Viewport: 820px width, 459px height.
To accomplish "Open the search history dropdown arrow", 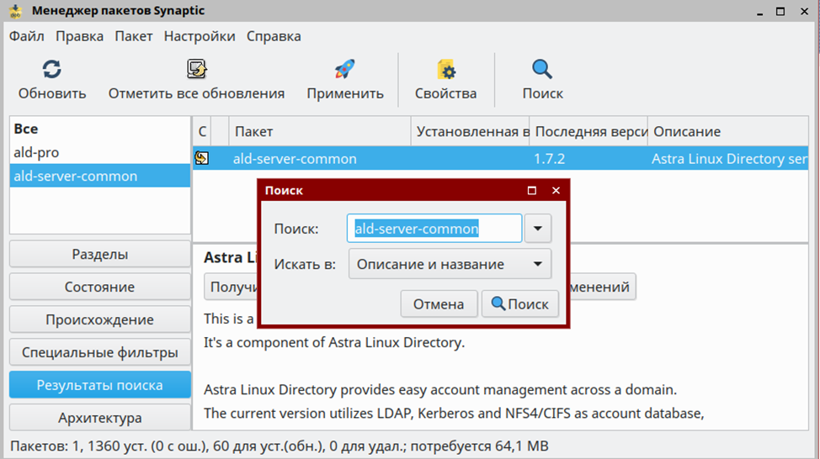I will 538,228.
